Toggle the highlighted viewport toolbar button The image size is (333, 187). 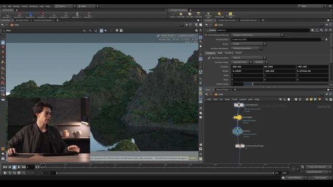pyautogui.click(x=101, y=31)
